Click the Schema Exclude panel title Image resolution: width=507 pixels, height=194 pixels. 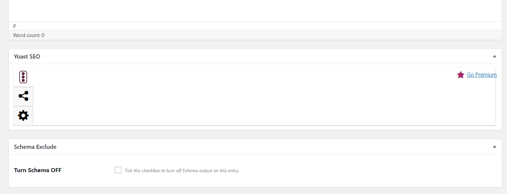pos(35,147)
